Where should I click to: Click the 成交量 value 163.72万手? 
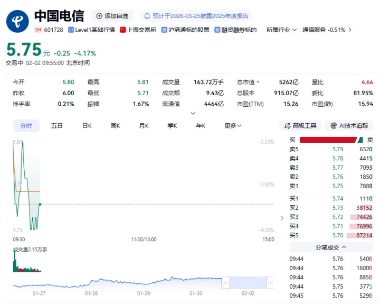[x=208, y=82]
